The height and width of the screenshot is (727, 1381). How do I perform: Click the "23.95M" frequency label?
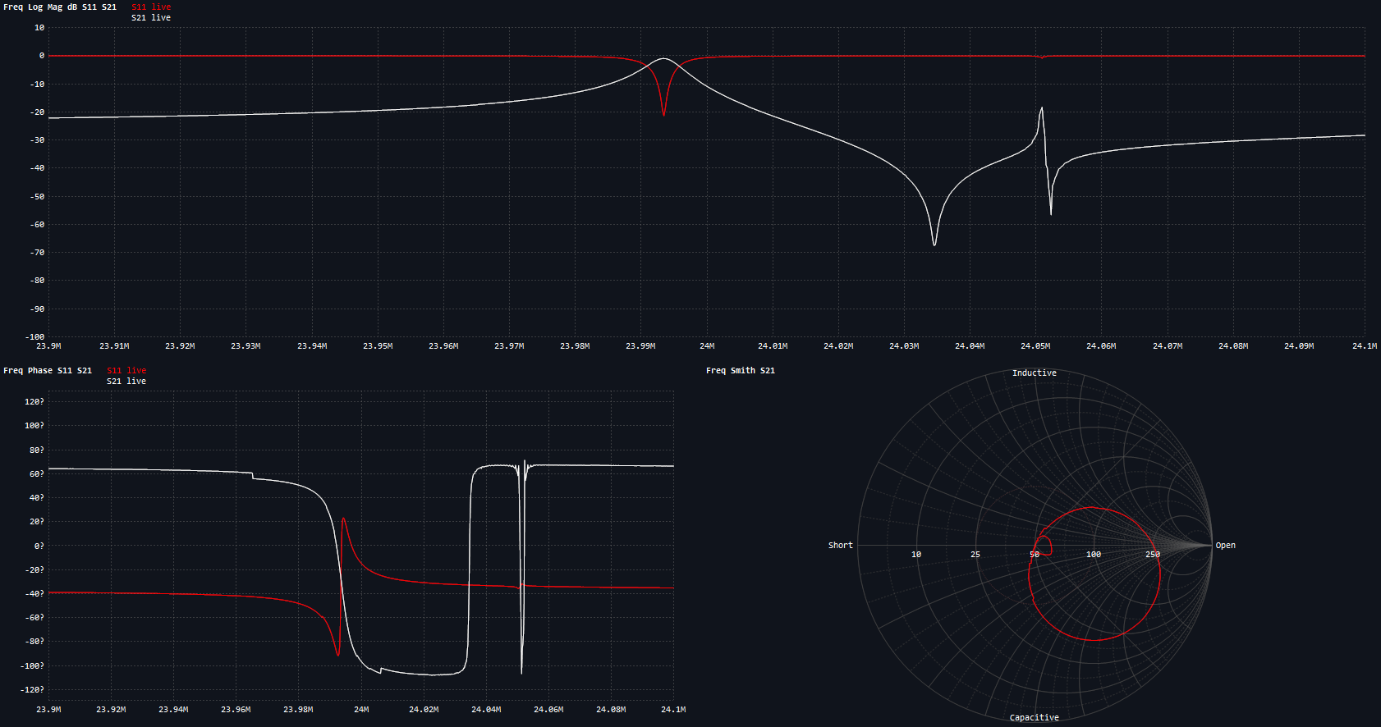coord(378,345)
